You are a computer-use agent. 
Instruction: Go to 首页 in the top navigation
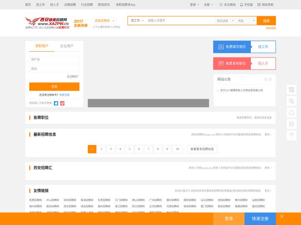[x=28, y=5]
